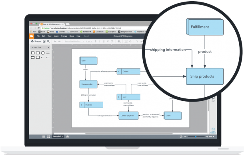Click the Shapes button with gear
Screen dimensions: 244x156
(x=36, y=41)
